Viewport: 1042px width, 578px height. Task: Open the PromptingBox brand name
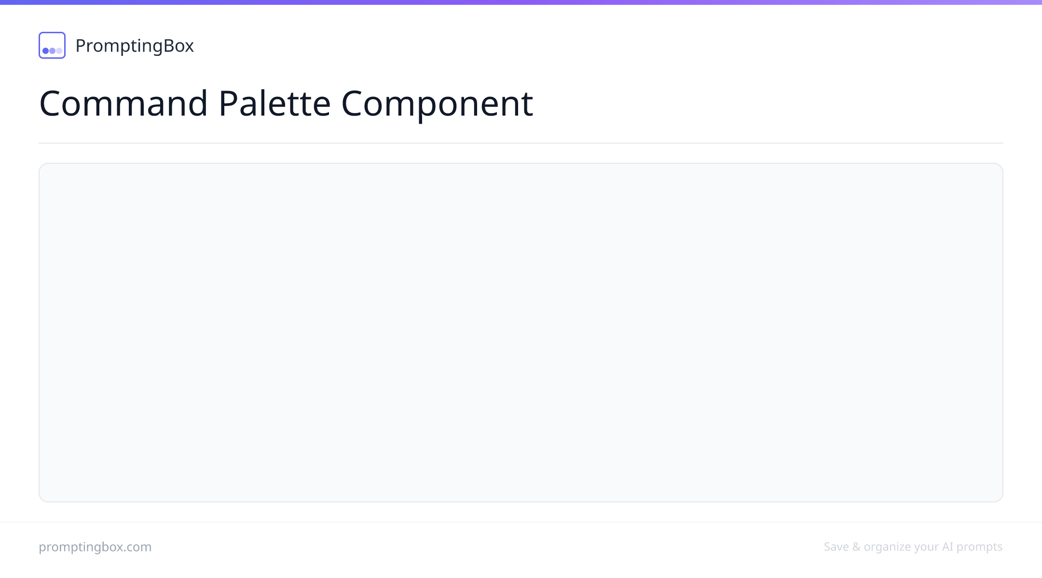click(135, 46)
